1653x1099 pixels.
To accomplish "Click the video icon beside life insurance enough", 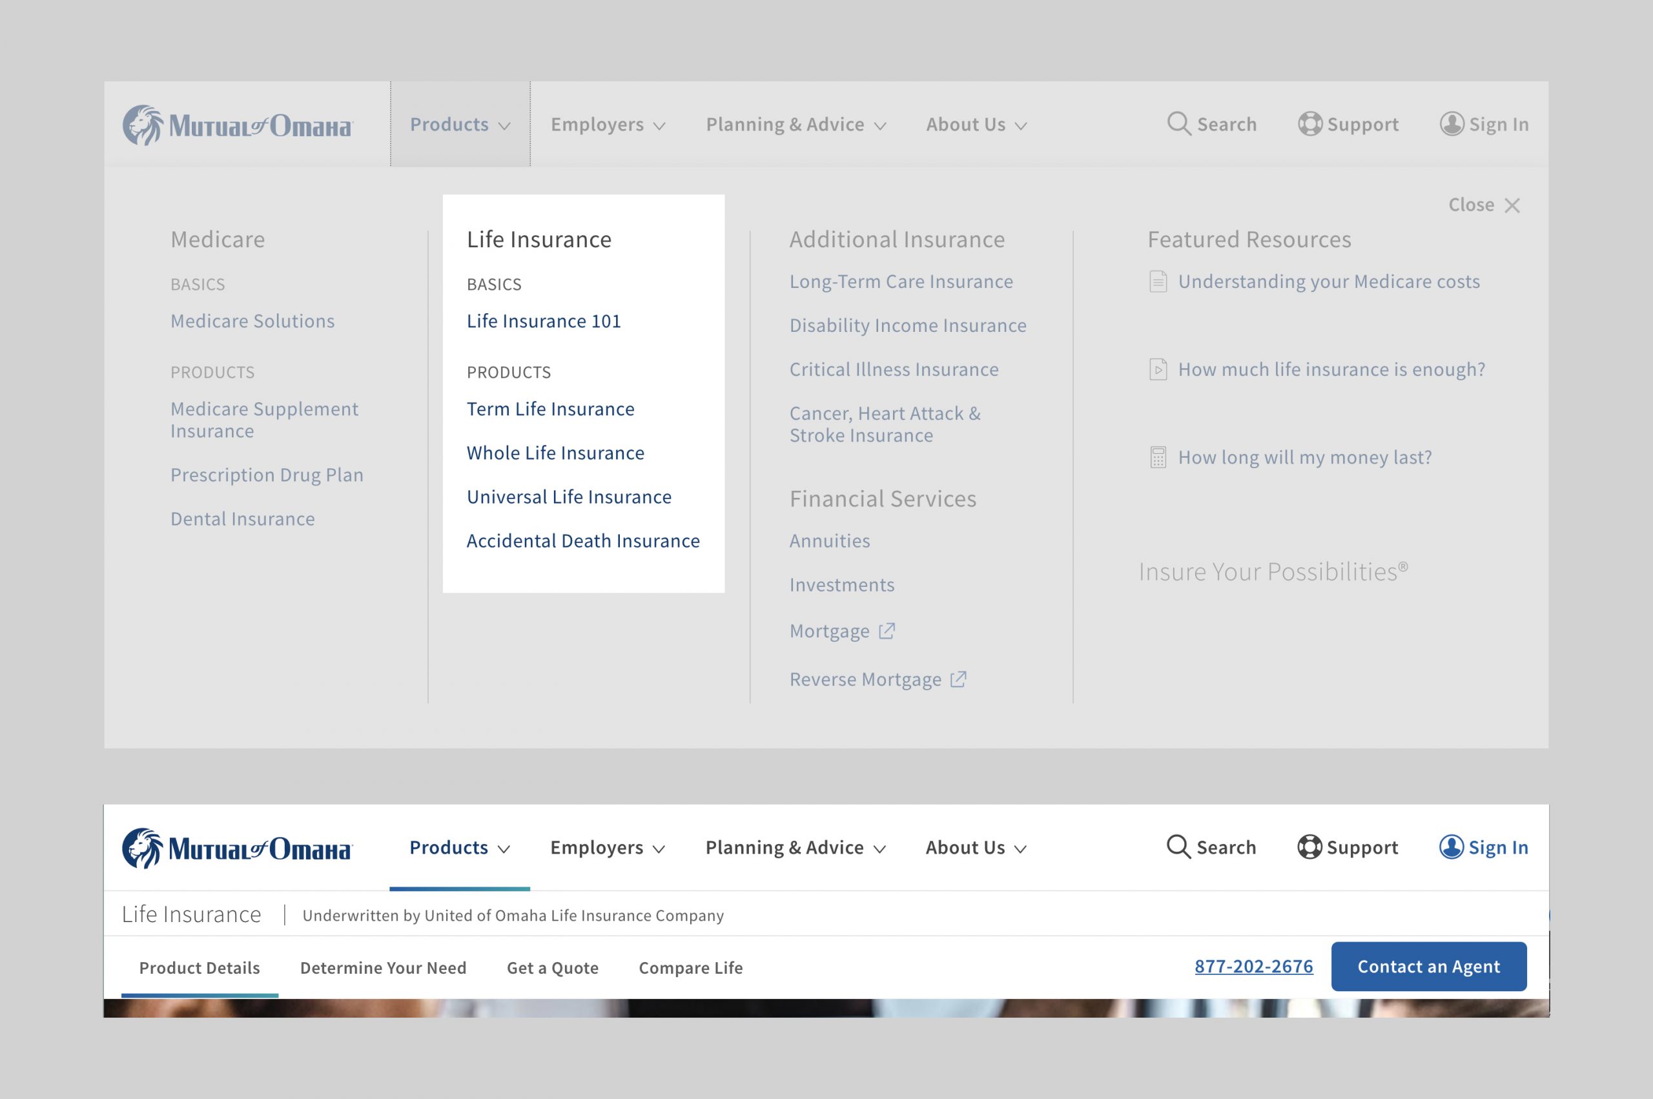I will (x=1158, y=369).
